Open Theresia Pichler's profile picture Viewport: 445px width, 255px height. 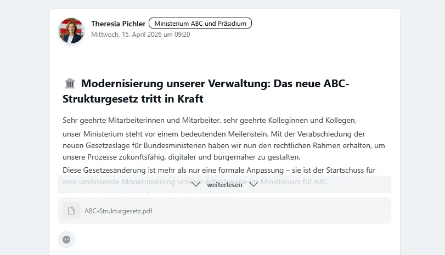[x=71, y=31]
